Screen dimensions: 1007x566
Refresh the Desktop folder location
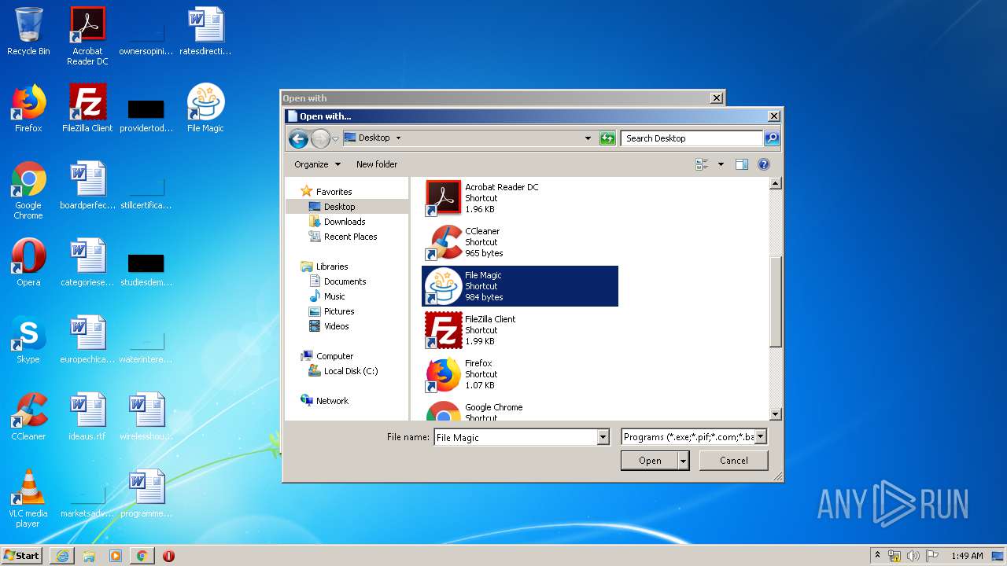point(607,138)
